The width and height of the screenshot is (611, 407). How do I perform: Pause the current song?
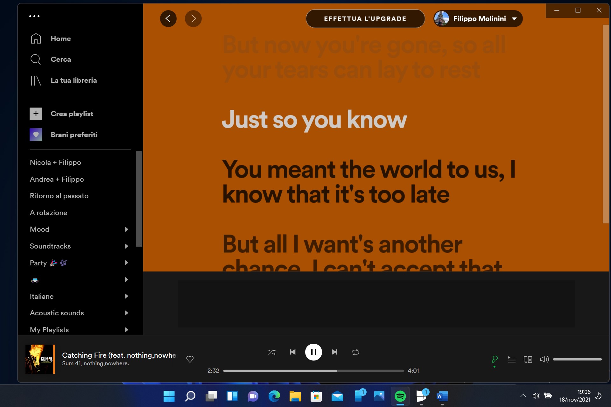[x=313, y=352]
